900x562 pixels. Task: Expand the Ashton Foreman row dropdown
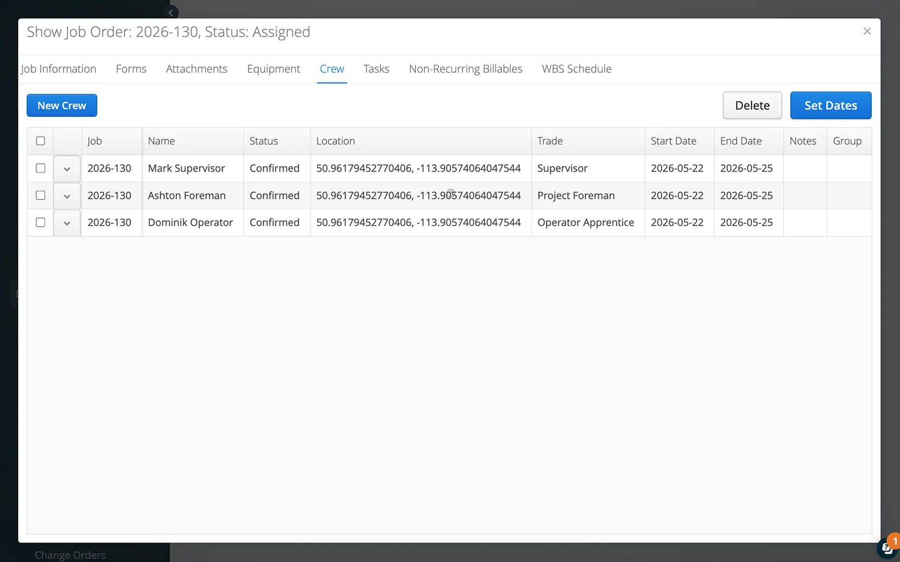point(67,196)
